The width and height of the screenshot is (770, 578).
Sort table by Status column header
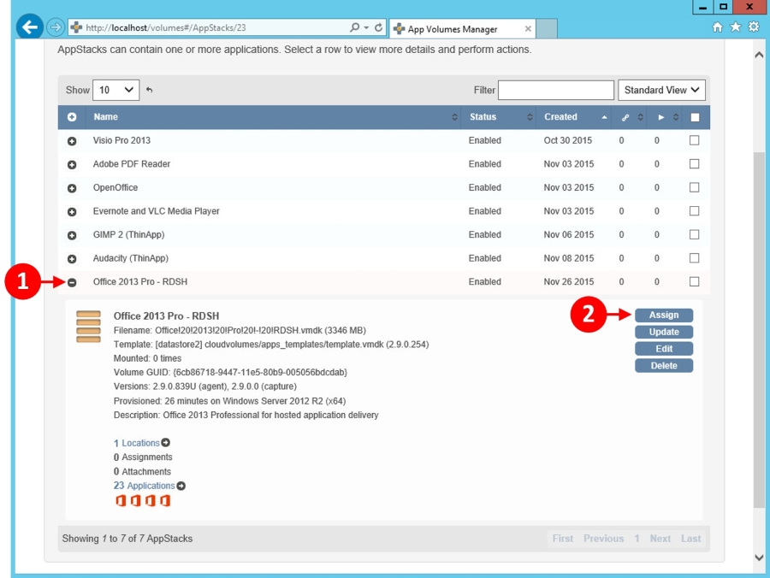(499, 117)
